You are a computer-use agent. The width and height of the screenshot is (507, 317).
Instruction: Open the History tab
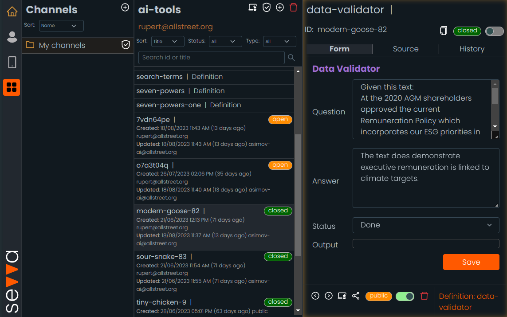click(x=472, y=49)
